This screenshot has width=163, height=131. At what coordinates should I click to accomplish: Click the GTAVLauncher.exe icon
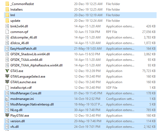7,82
